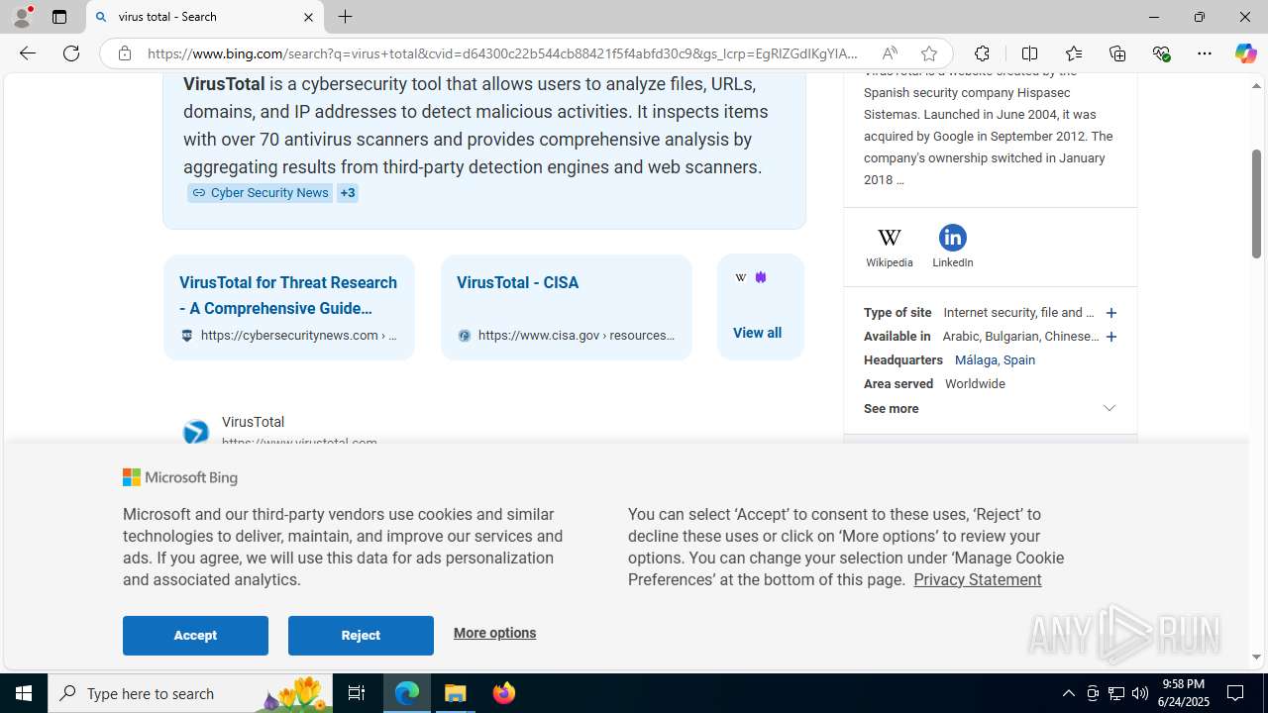Click the page's vertical scrollbar thumb

(x=1256, y=203)
